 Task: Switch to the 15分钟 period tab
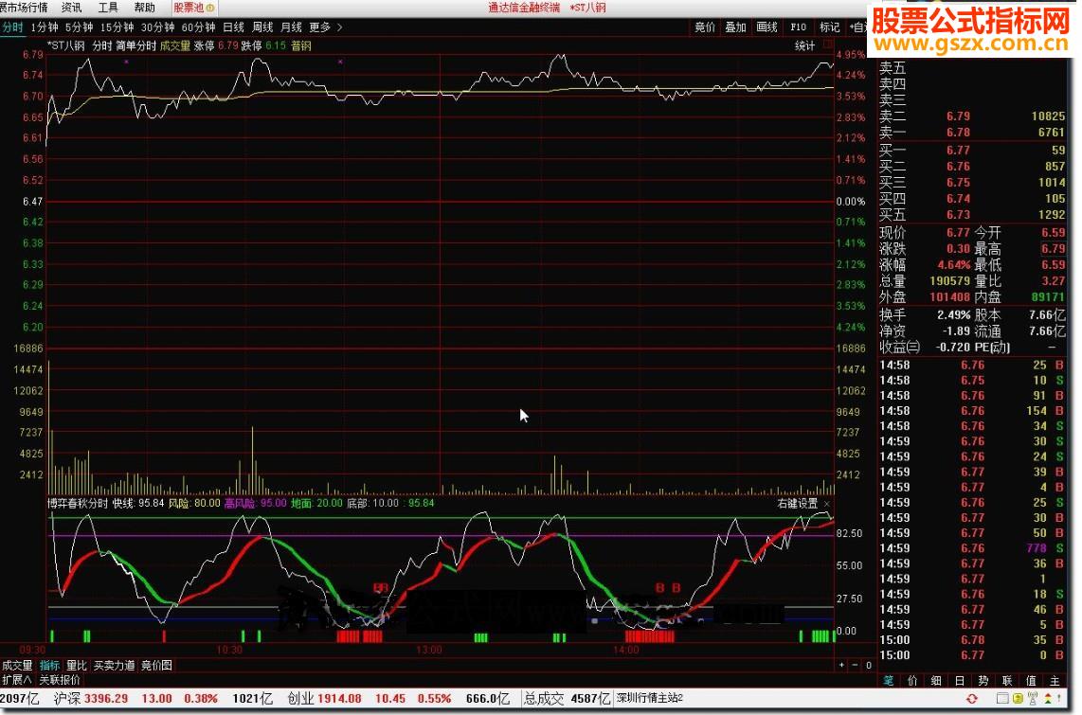[x=117, y=27]
